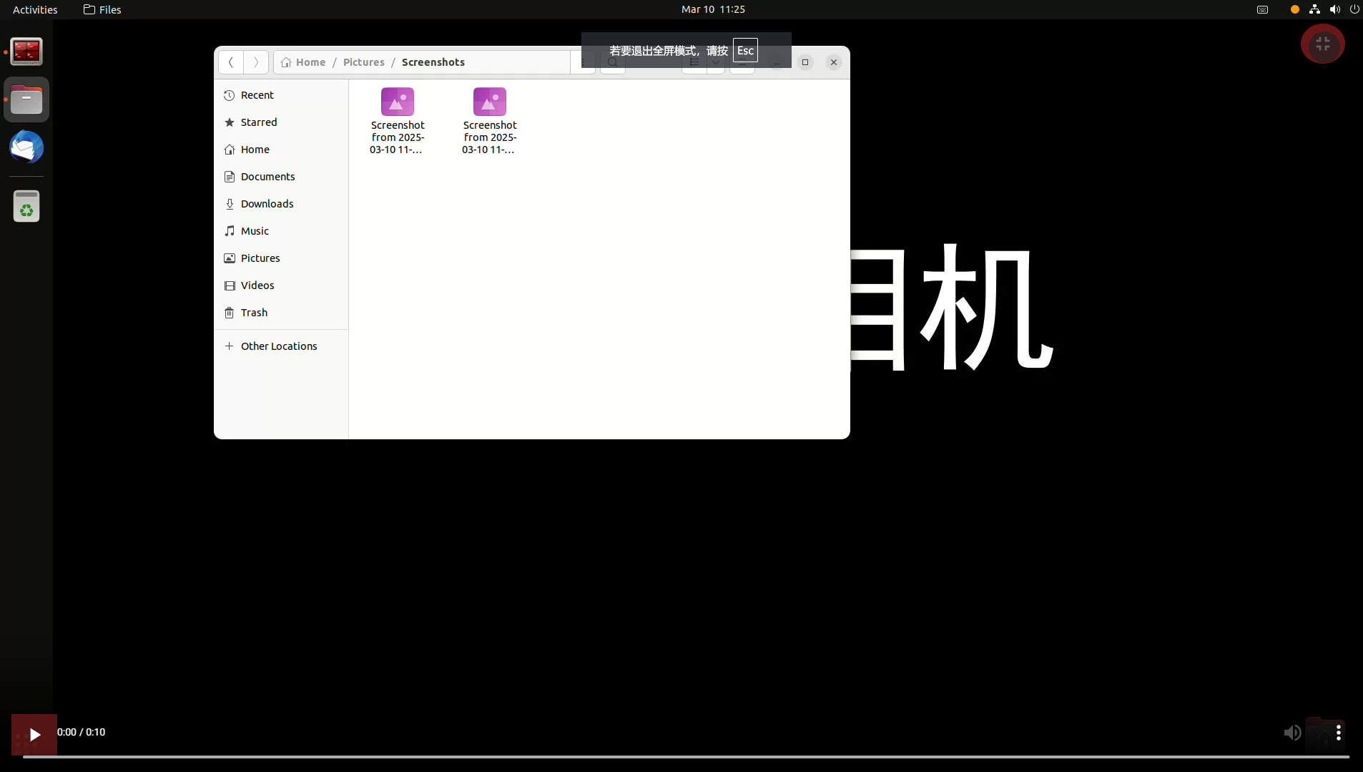The width and height of the screenshot is (1363, 772).
Task: Click Pictures in the path bar
Action: coord(364,62)
